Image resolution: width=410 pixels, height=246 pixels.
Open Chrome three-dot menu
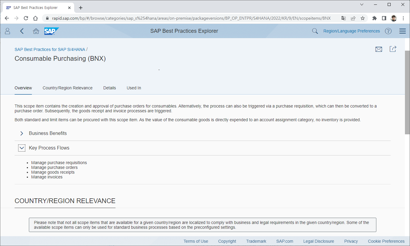tap(403, 18)
